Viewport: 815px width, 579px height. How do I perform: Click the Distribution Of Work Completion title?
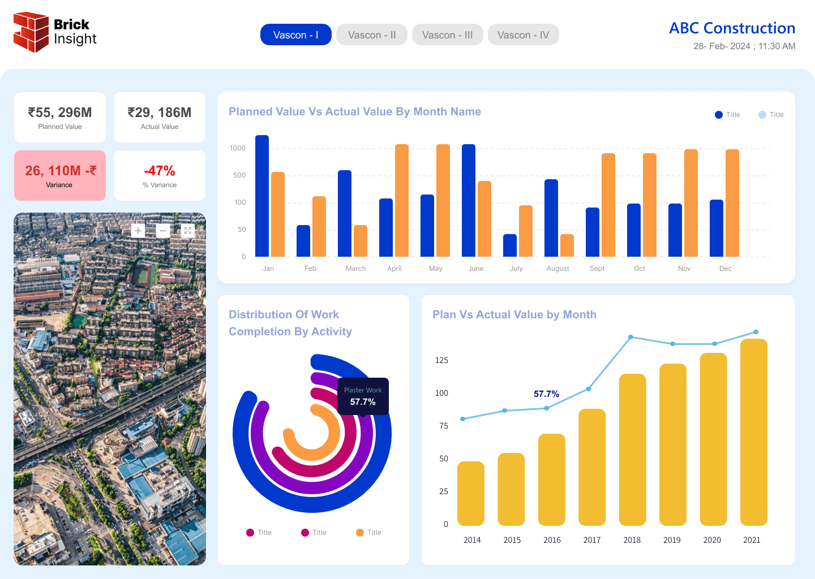pyautogui.click(x=290, y=323)
